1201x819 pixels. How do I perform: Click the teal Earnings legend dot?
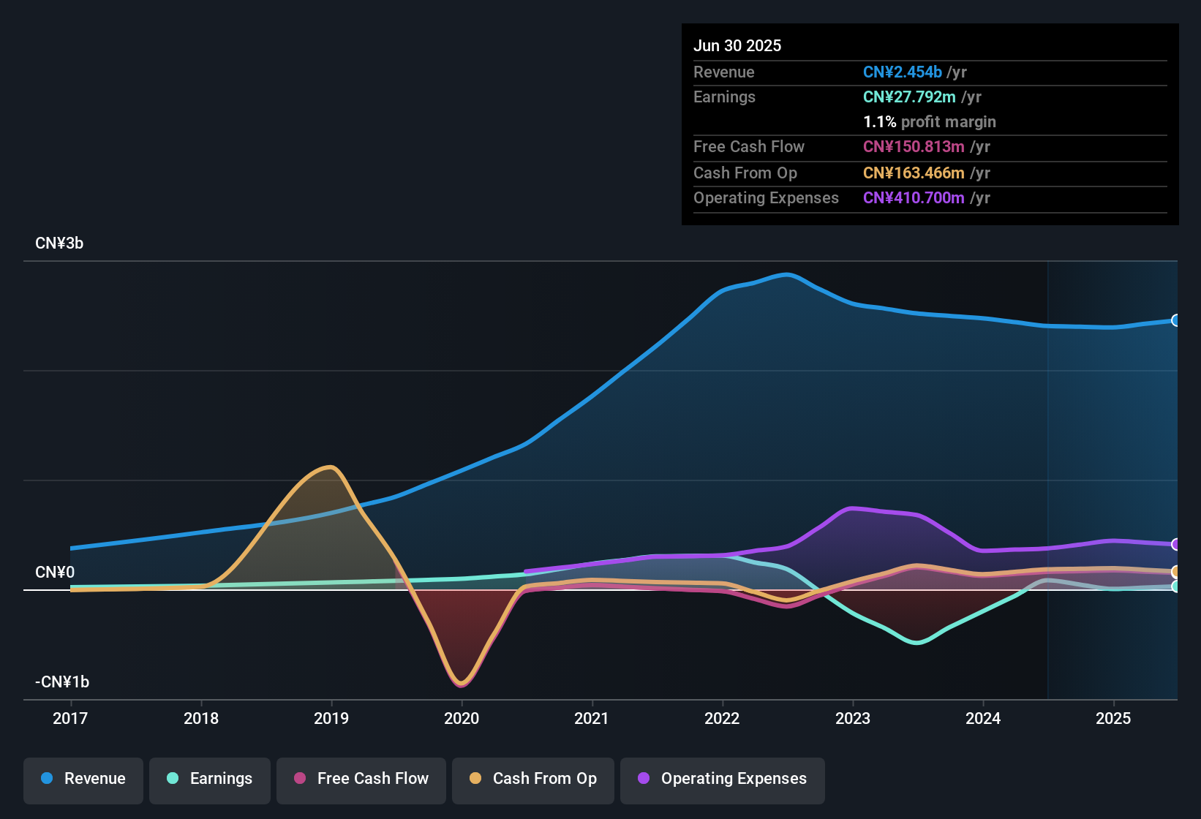173,779
